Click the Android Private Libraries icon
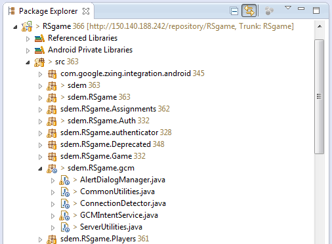The image size is (332, 244). (39, 50)
